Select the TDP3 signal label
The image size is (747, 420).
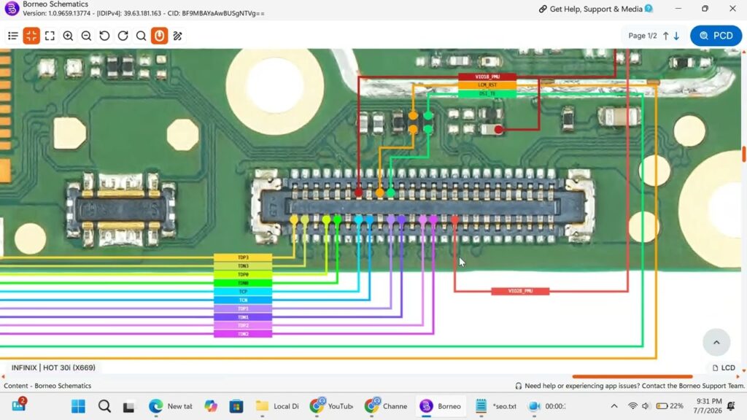click(243, 257)
